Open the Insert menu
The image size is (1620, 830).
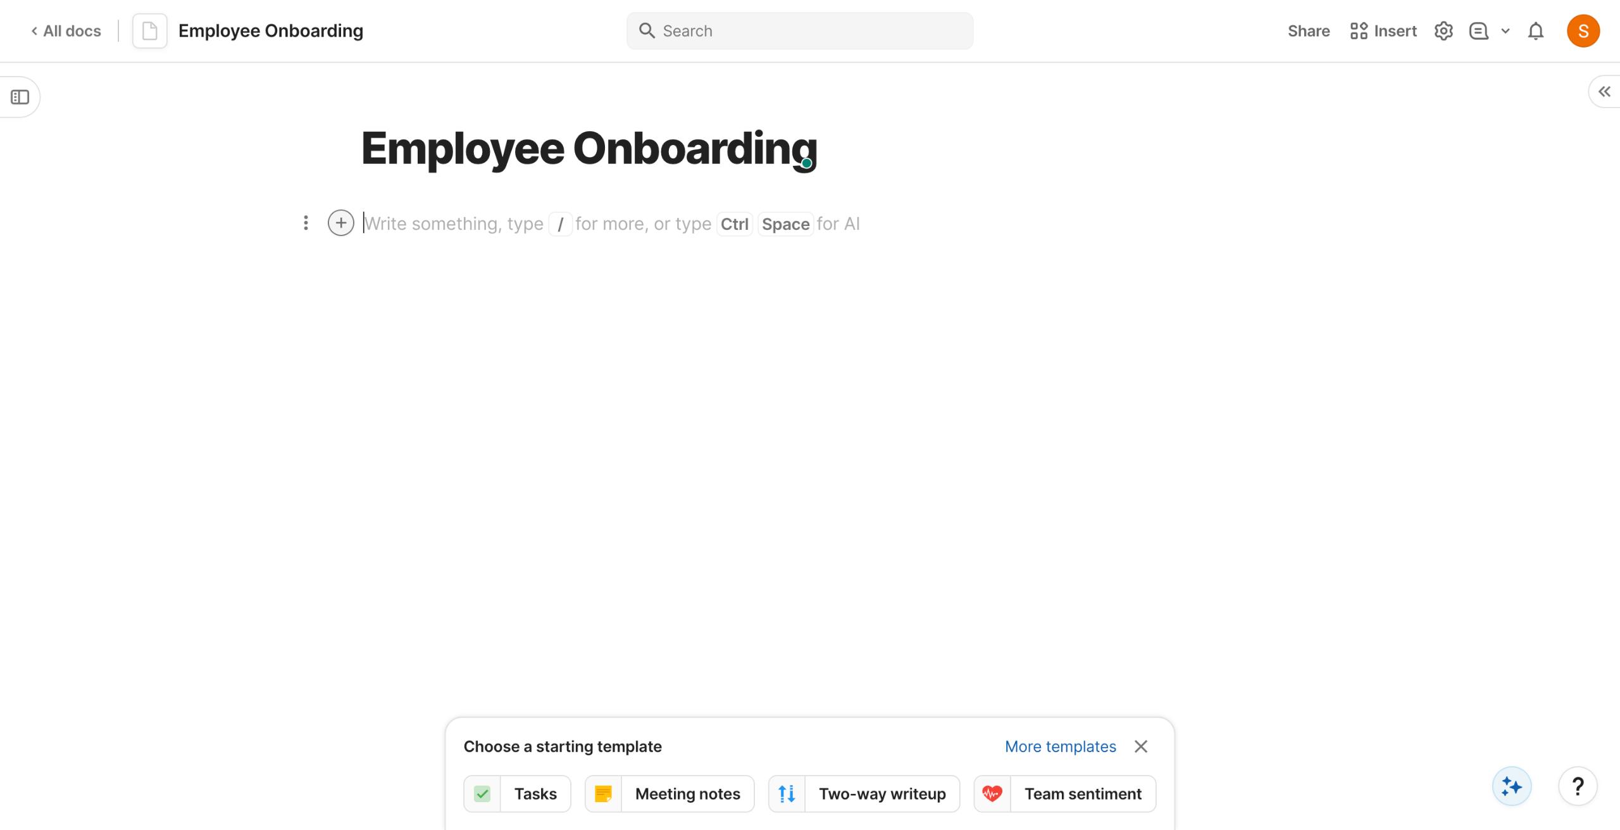tap(1383, 31)
